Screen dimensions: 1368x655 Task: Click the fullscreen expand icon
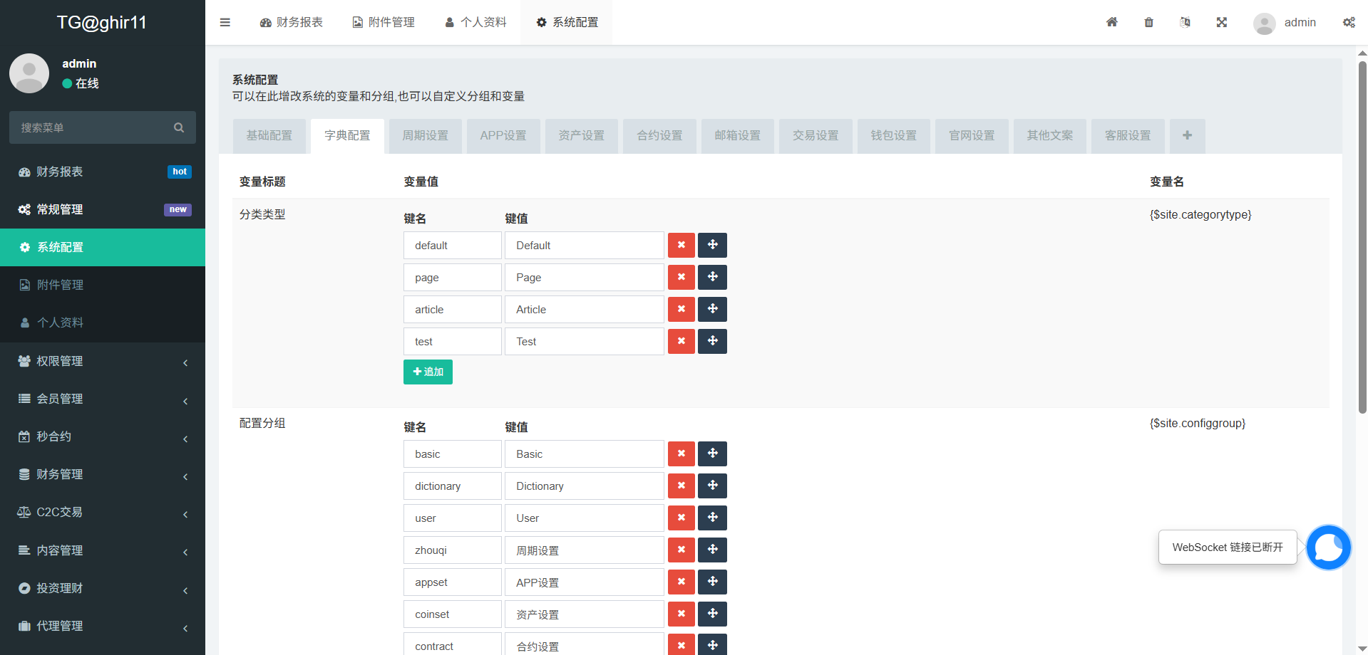tap(1221, 22)
